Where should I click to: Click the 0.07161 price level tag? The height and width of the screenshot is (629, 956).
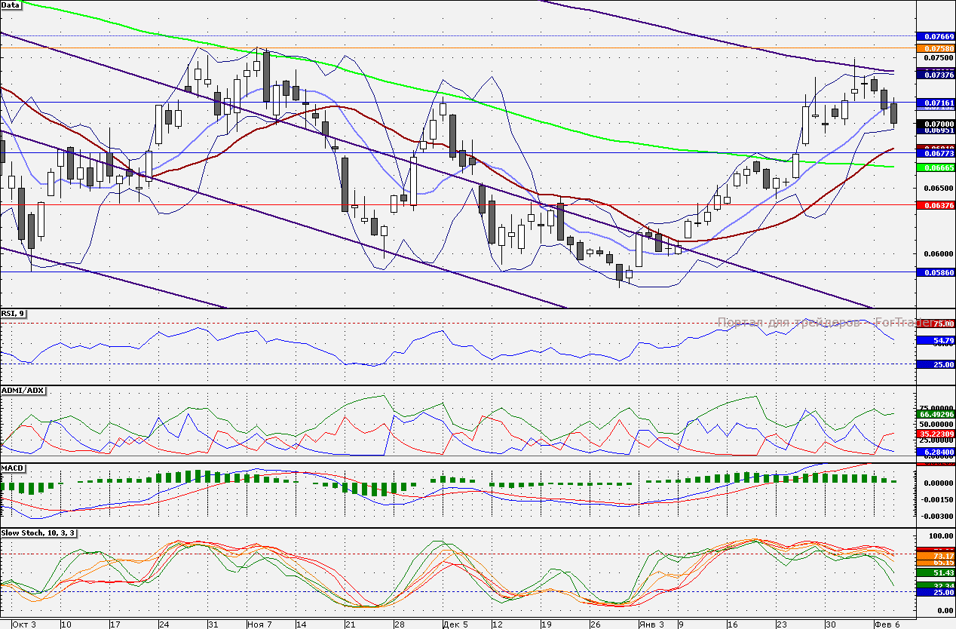point(935,102)
